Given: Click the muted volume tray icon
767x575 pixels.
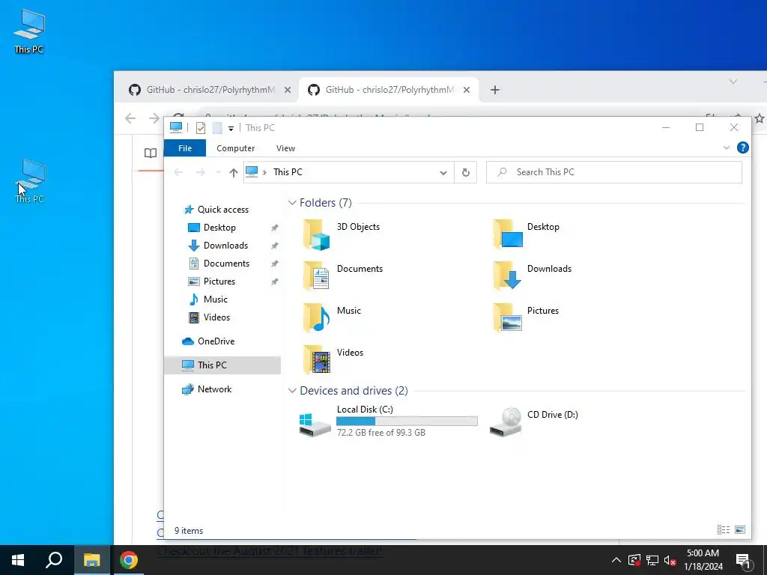Looking at the screenshot, I should pos(670,560).
